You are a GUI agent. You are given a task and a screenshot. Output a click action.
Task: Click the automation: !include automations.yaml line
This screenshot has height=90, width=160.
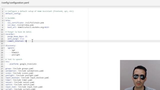pos(24,71)
